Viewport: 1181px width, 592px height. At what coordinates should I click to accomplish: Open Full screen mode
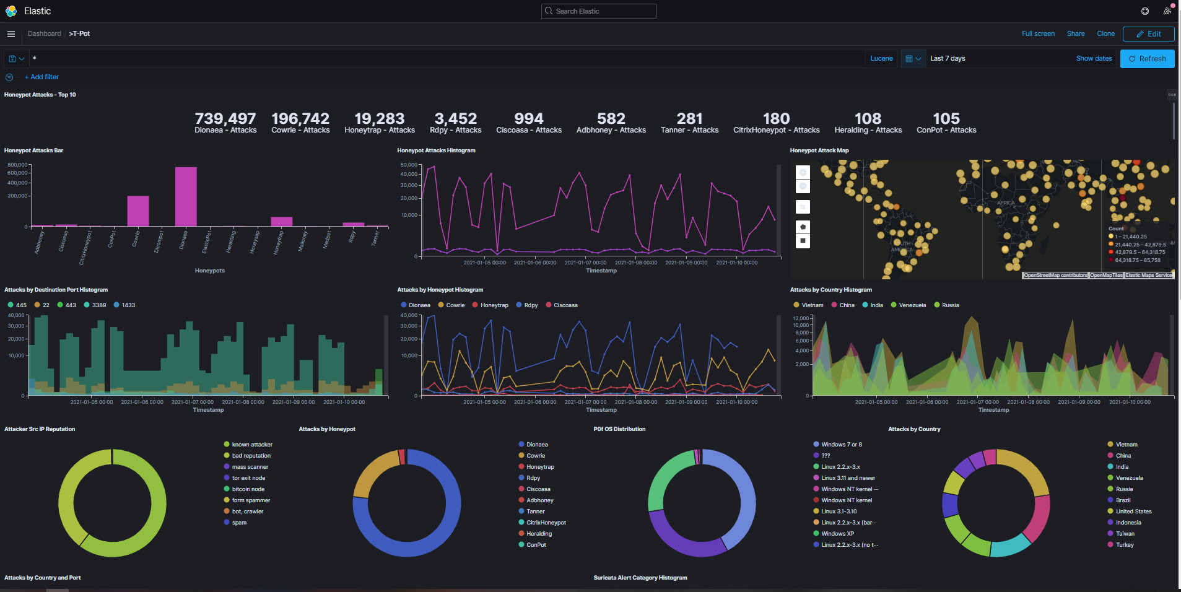1038,34
